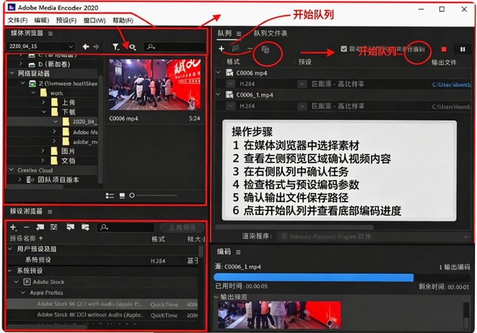
Task: Add source to queue with plus icon
Action: coord(221,49)
